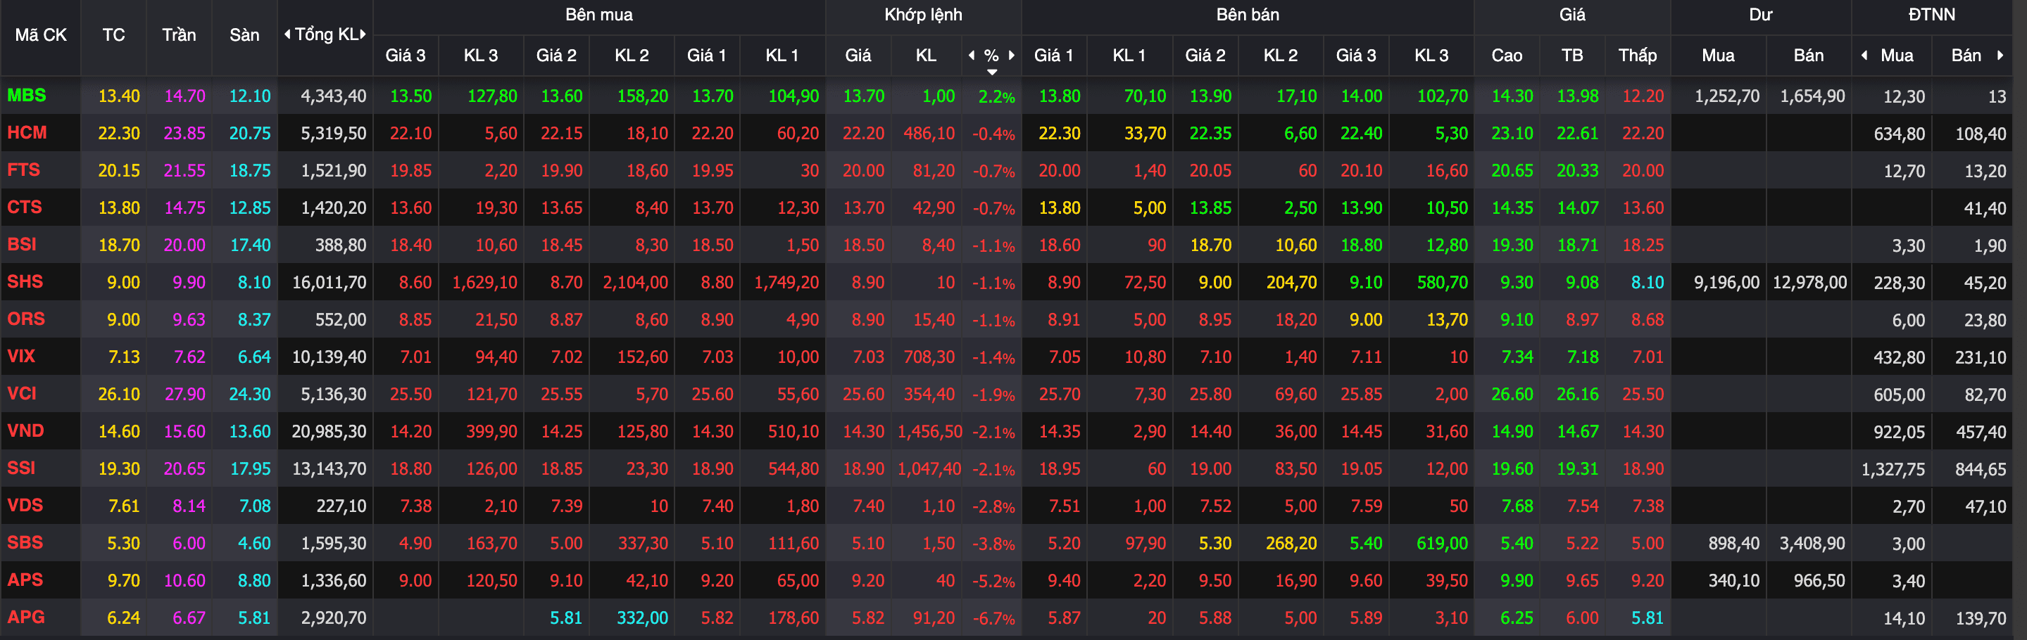This screenshot has width=2027, height=640.
Task: Click the right arrow after ĐTNN Bán
Action: pos(2000,55)
